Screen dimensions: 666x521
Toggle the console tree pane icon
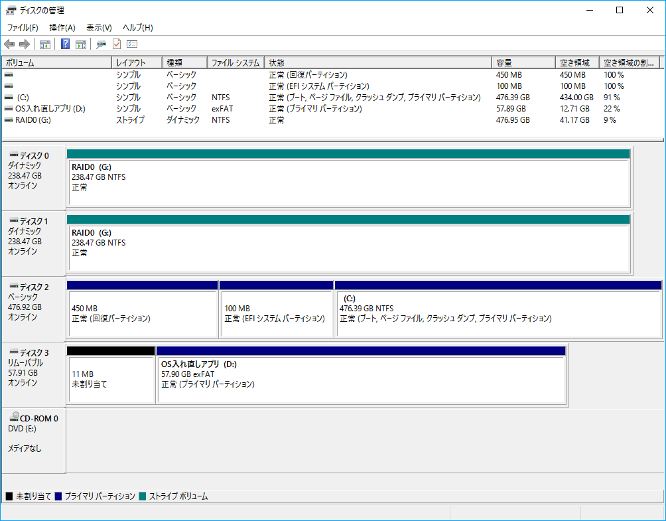pyautogui.click(x=45, y=44)
